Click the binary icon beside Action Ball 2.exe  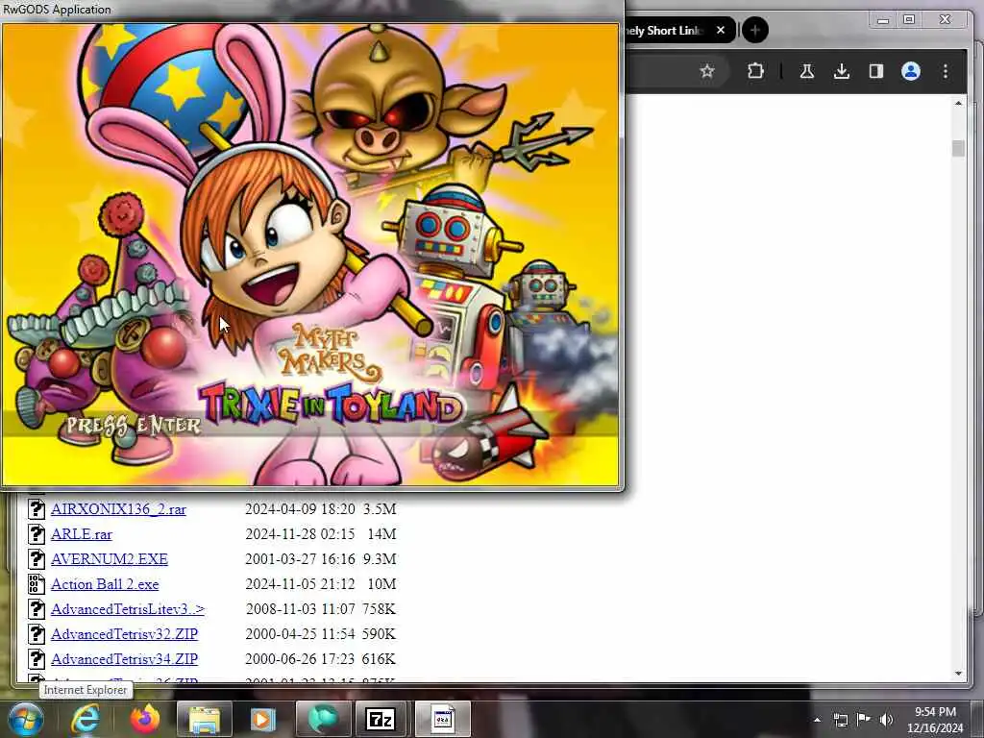pyautogui.click(x=37, y=583)
